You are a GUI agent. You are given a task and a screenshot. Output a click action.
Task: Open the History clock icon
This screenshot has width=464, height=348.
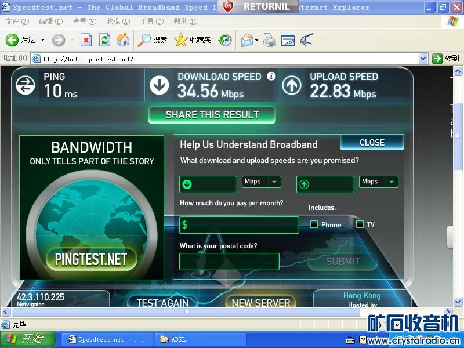tap(225, 40)
